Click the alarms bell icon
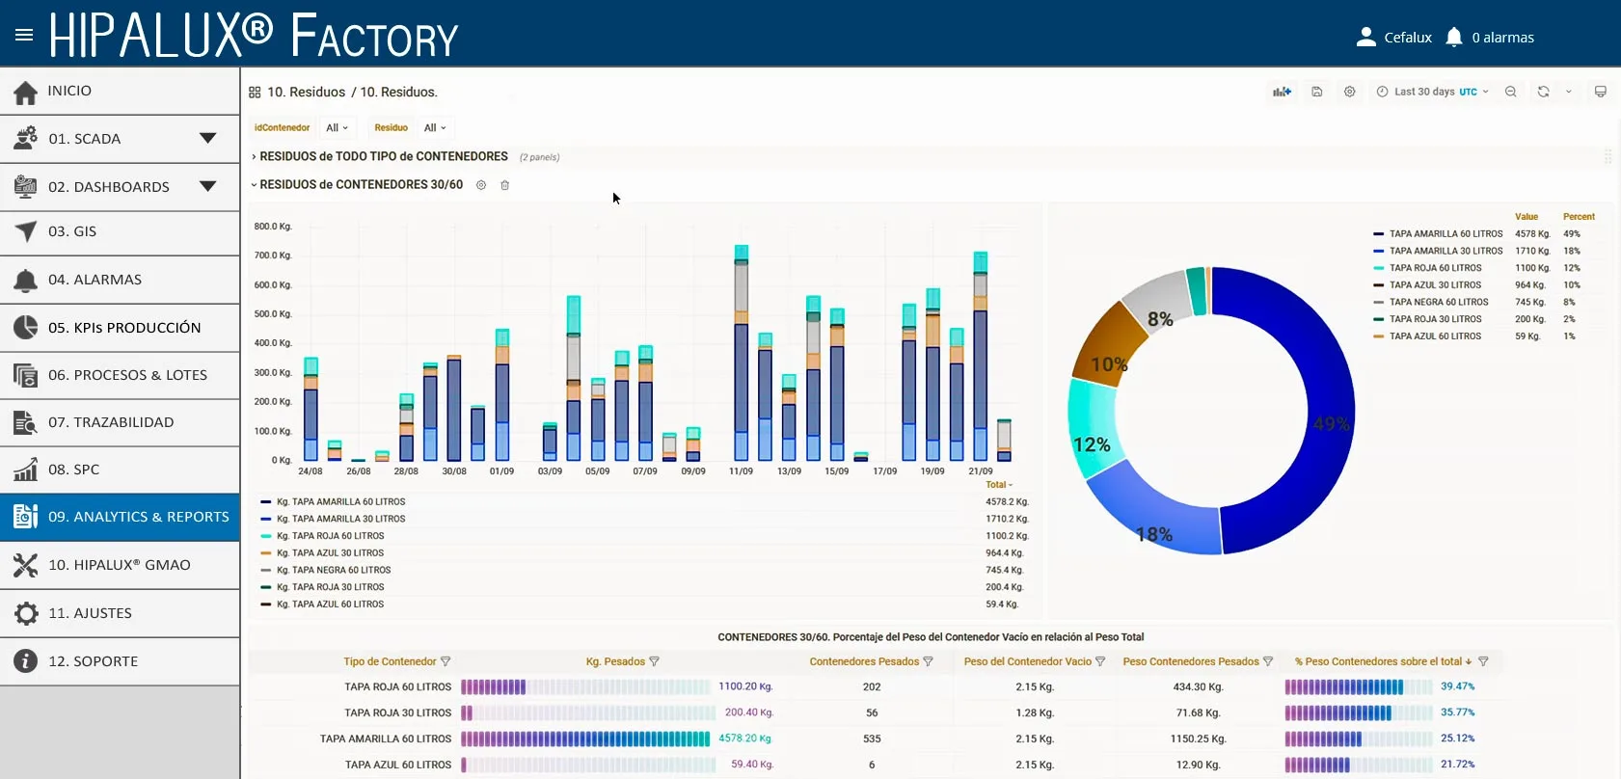This screenshot has height=779, width=1621. (x=1454, y=37)
